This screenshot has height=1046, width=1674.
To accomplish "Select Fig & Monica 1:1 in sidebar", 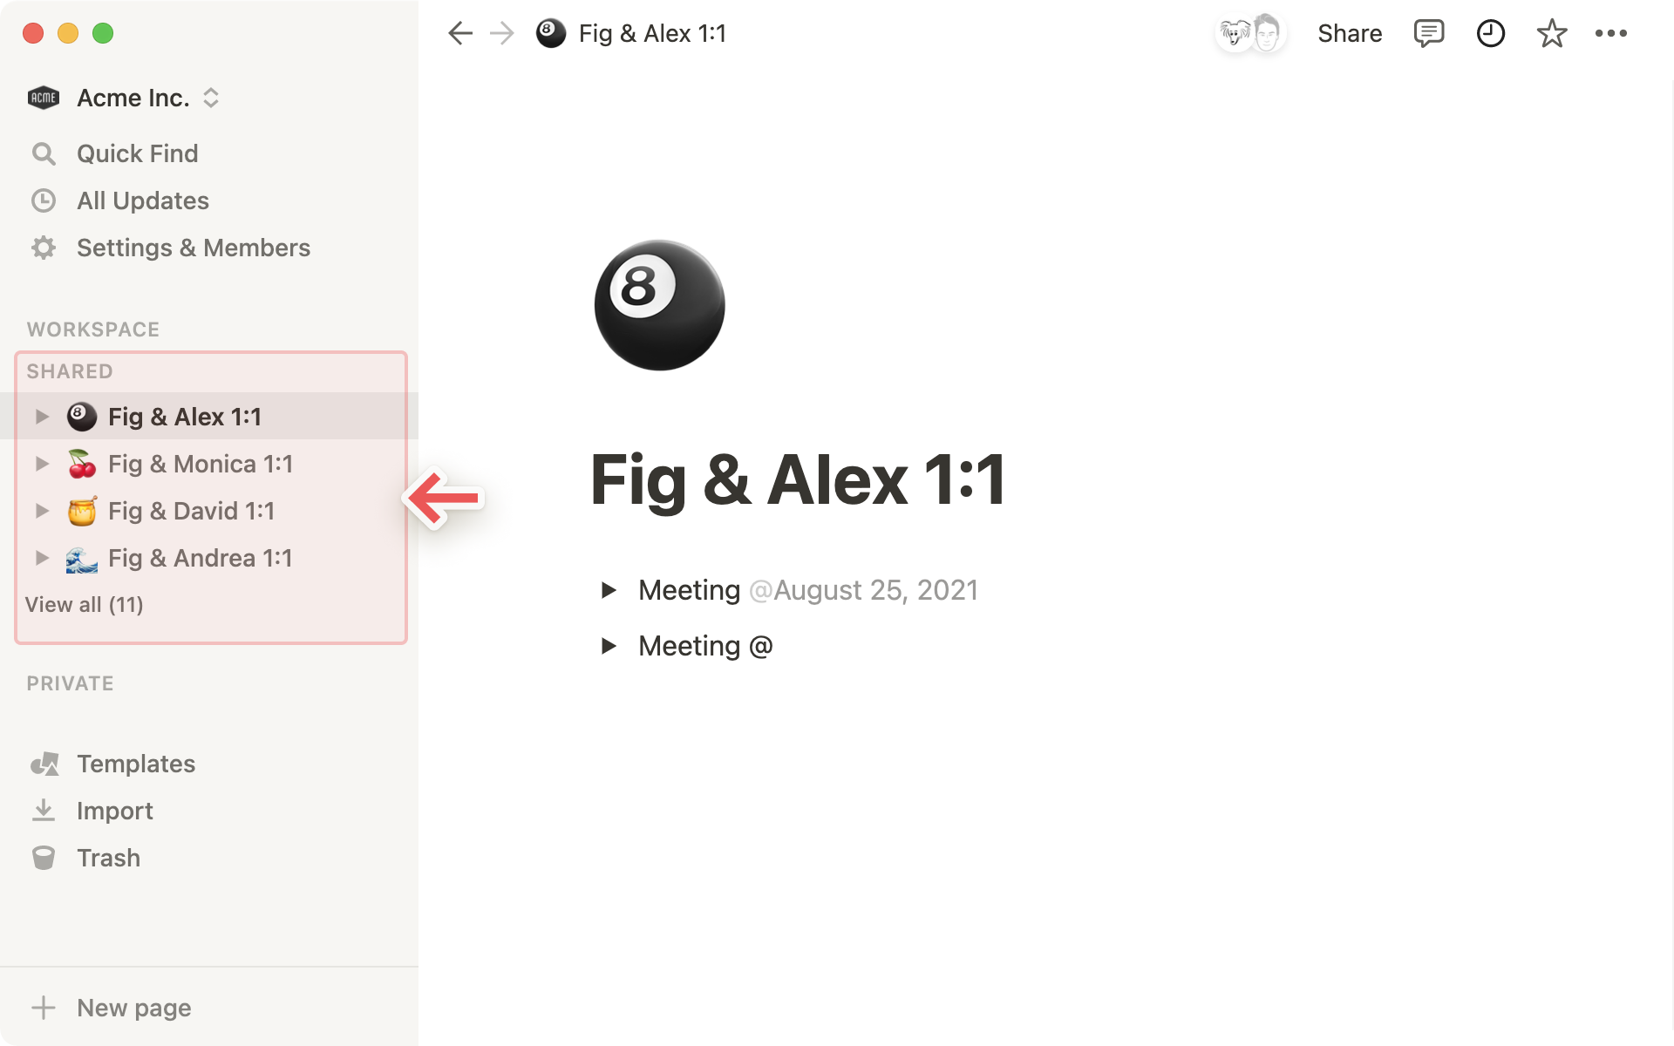I will (201, 464).
